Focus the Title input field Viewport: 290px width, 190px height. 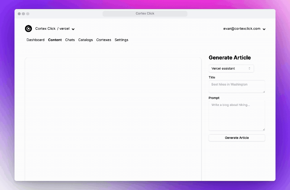[x=237, y=86]
